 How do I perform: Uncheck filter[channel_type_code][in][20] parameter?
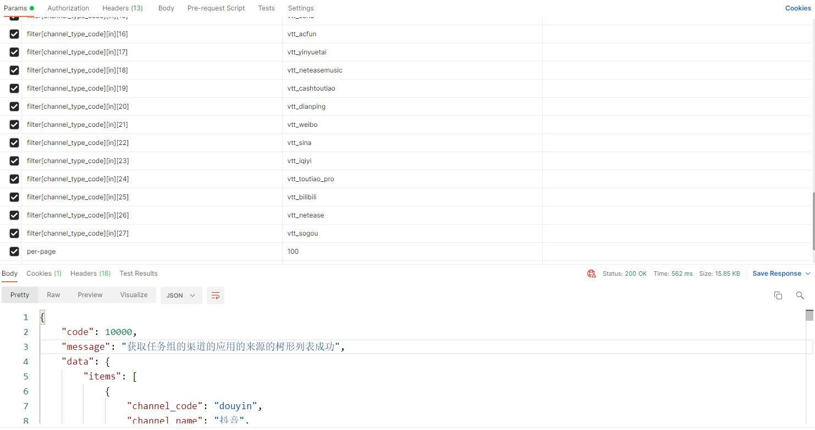point(14,107)
